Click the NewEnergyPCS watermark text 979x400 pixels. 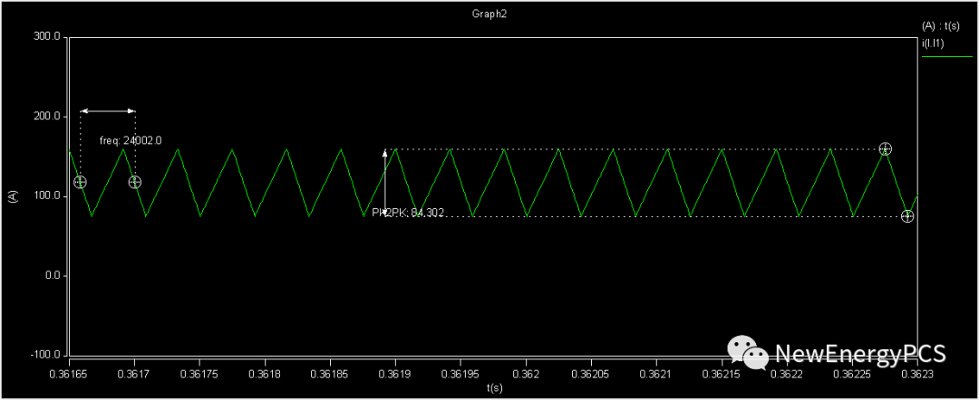click(x=857, y=353)
